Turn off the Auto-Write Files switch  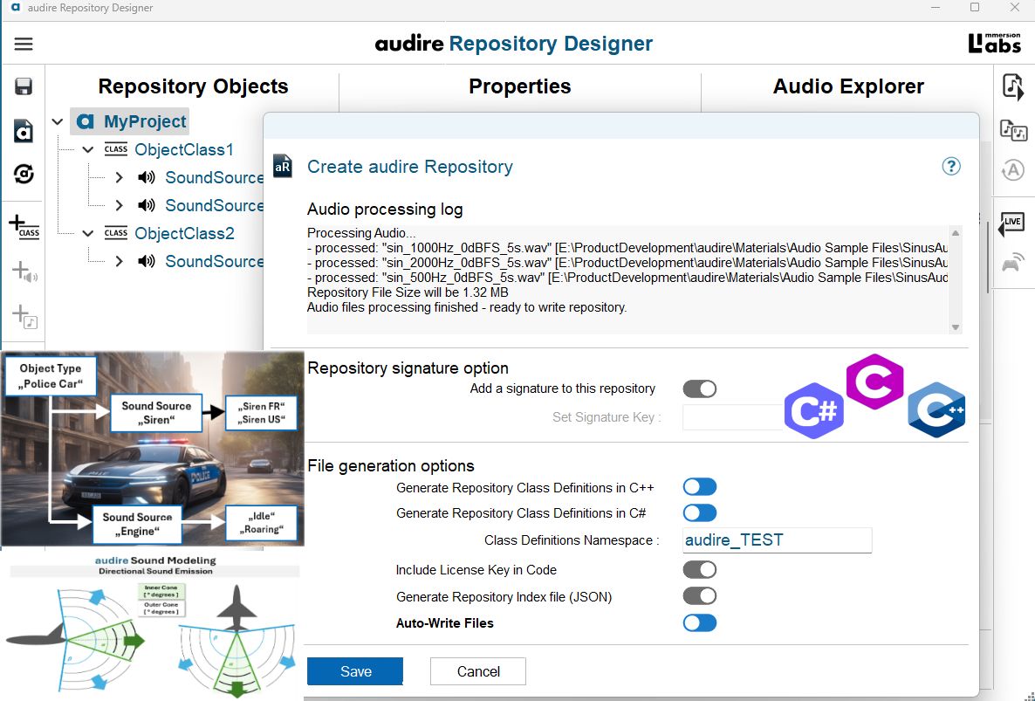700,622
